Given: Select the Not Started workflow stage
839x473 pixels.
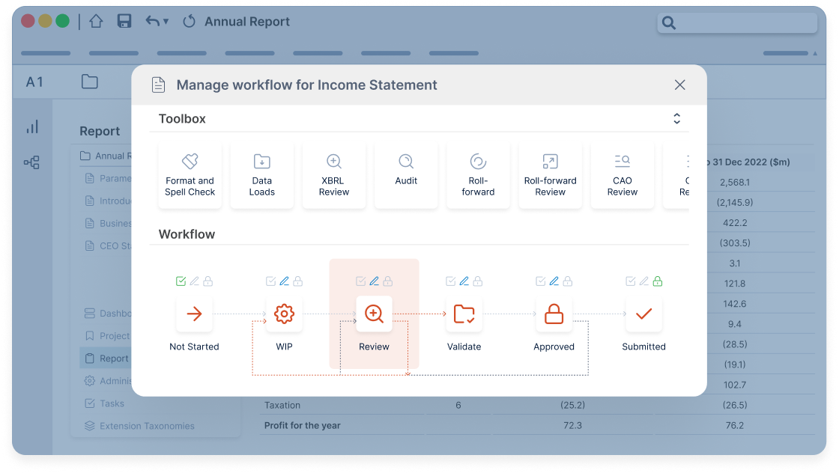Looking at the screenshot, I should point(194,314).
